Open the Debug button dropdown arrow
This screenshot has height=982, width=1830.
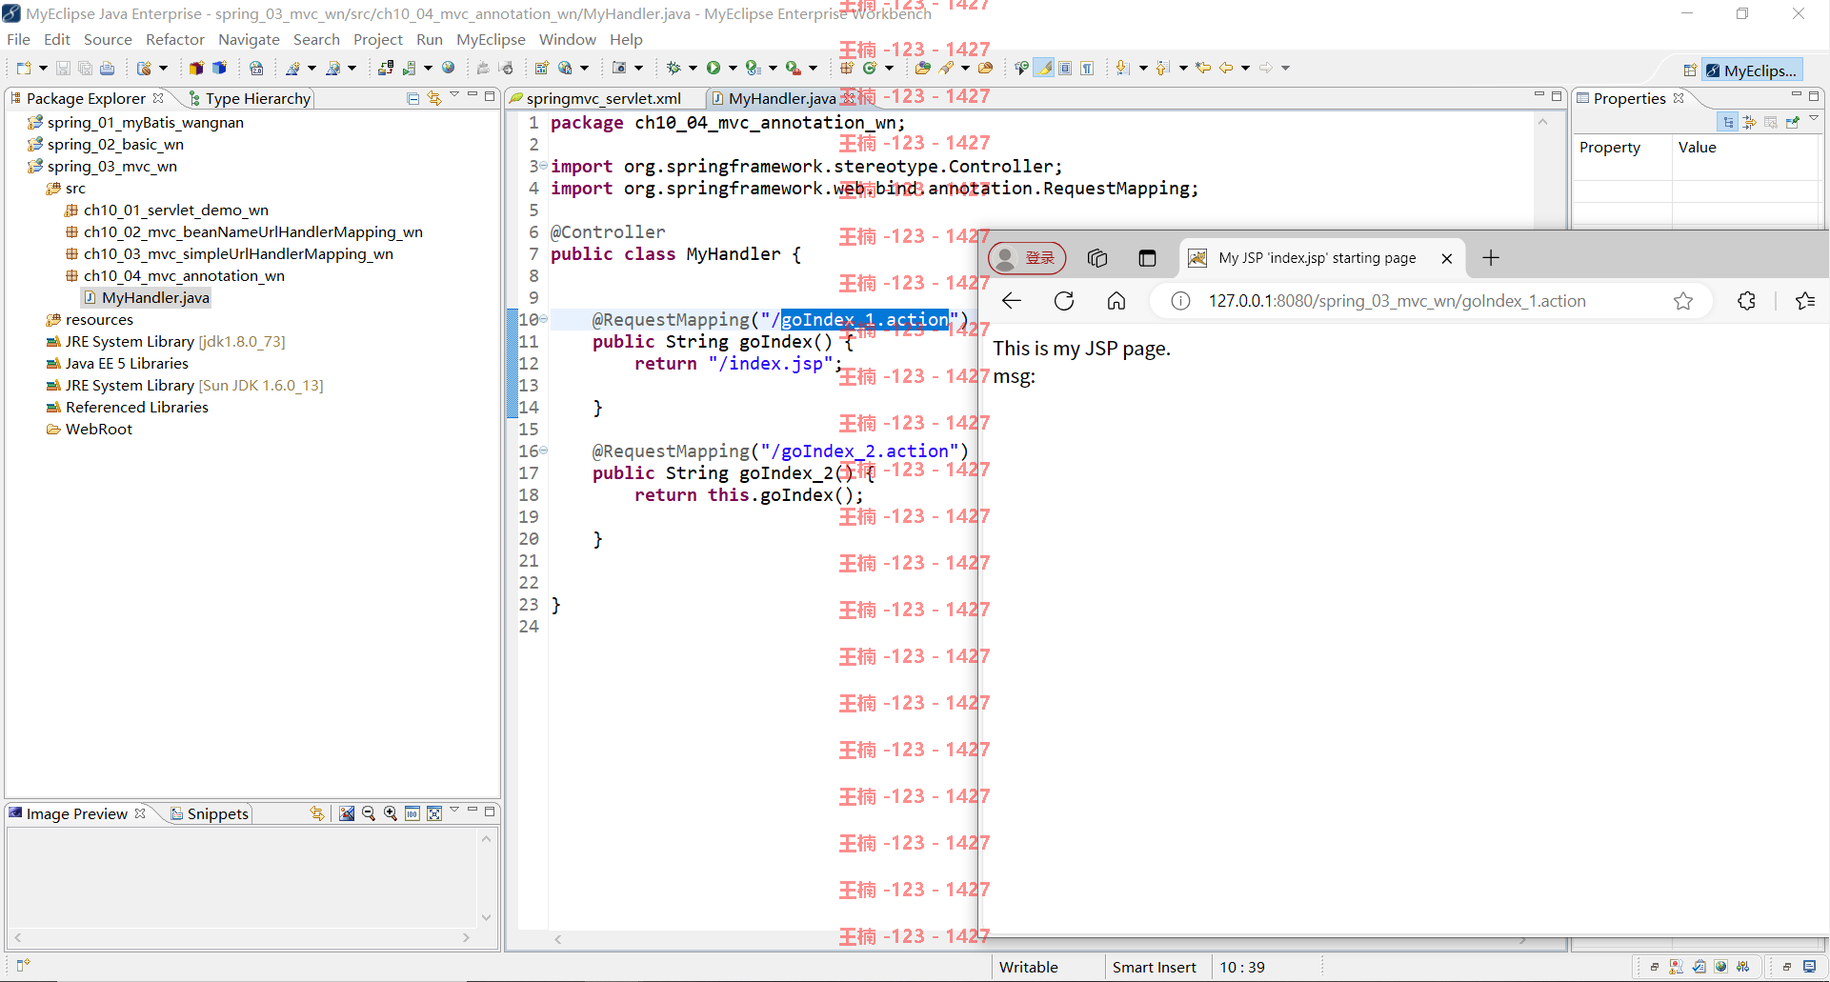pyautogui.click(x=693, y=68)
